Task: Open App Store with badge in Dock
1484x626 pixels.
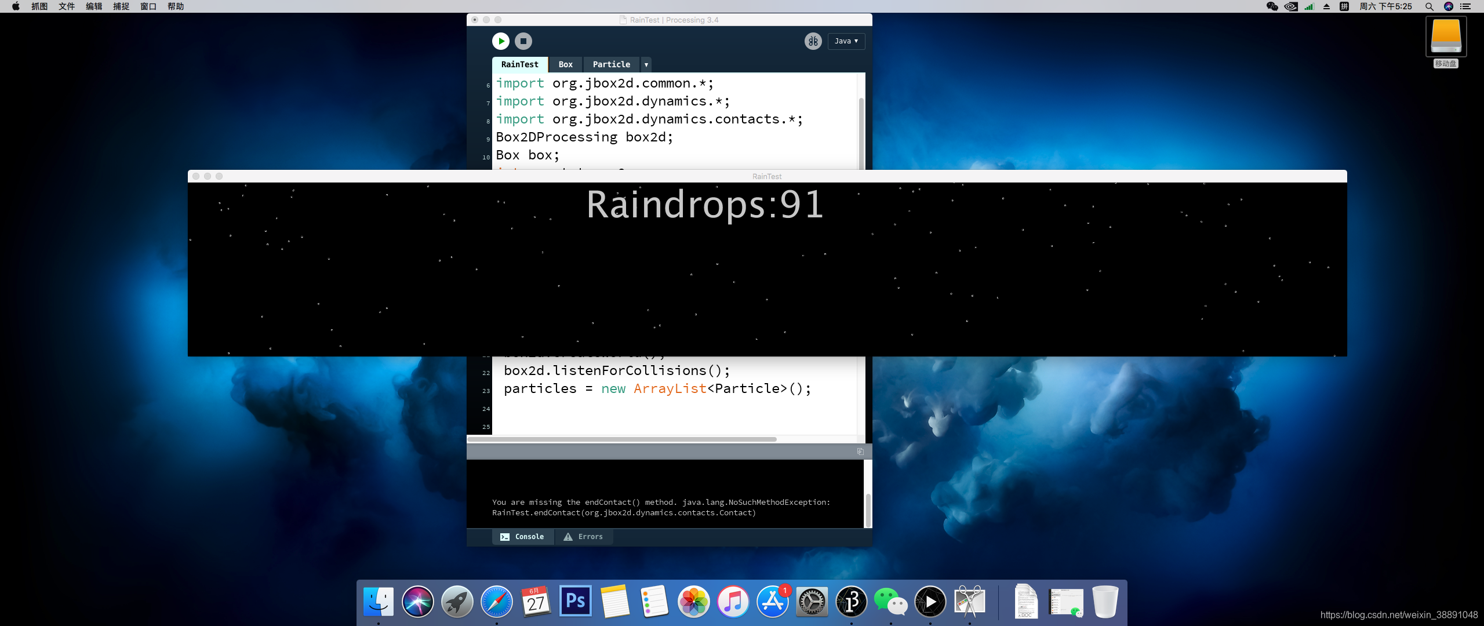Action: 772,602
